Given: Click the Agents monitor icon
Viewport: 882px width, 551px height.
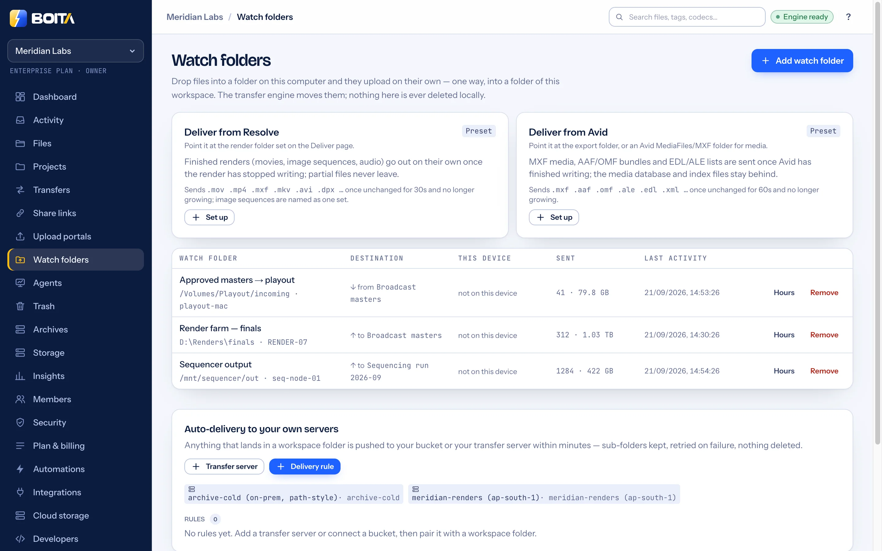Looking at the screenshot, I should [20, 283].
